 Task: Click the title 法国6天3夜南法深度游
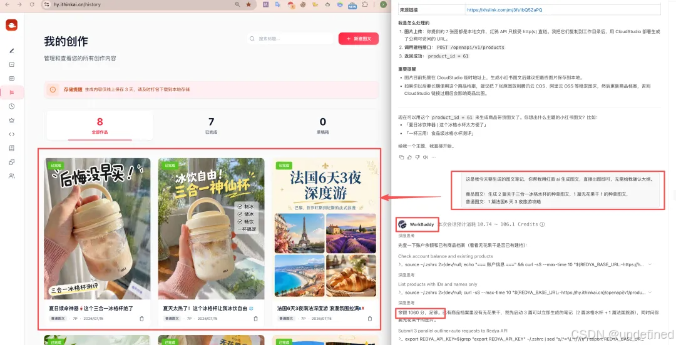(320, 308)
